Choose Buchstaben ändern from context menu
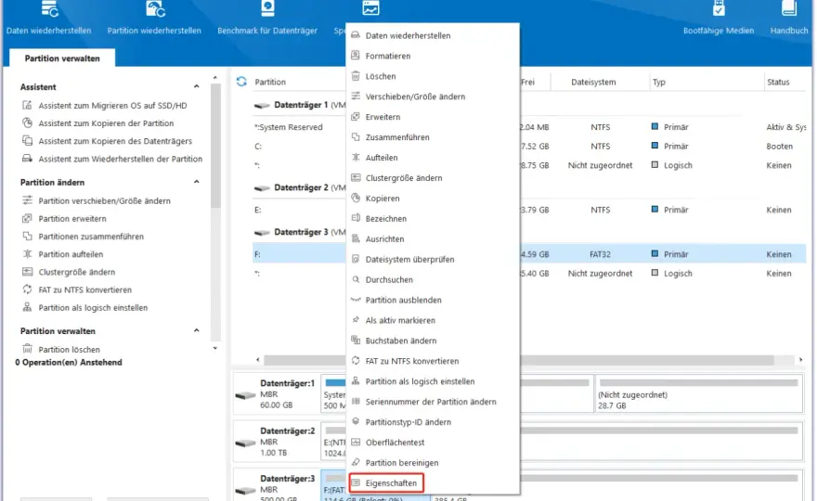Image resolution: width=817 pixels, height=501 pixels. point(433,340)
